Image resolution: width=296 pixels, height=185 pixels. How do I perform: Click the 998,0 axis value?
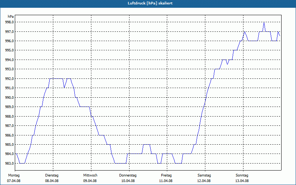point(9,22)
